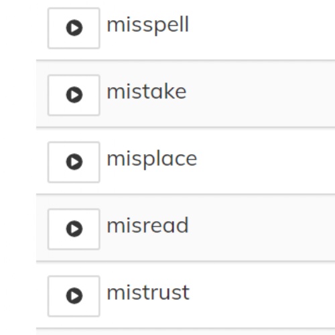335x335 pixels.
Task: Click the white button box next to misspell
Action: [74, 28]
